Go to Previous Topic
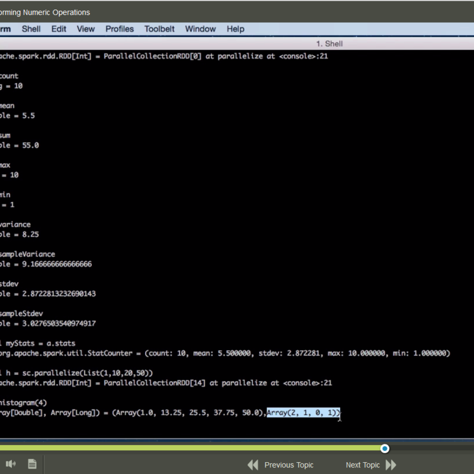This screenshot has width=474, height=474. 289,465
